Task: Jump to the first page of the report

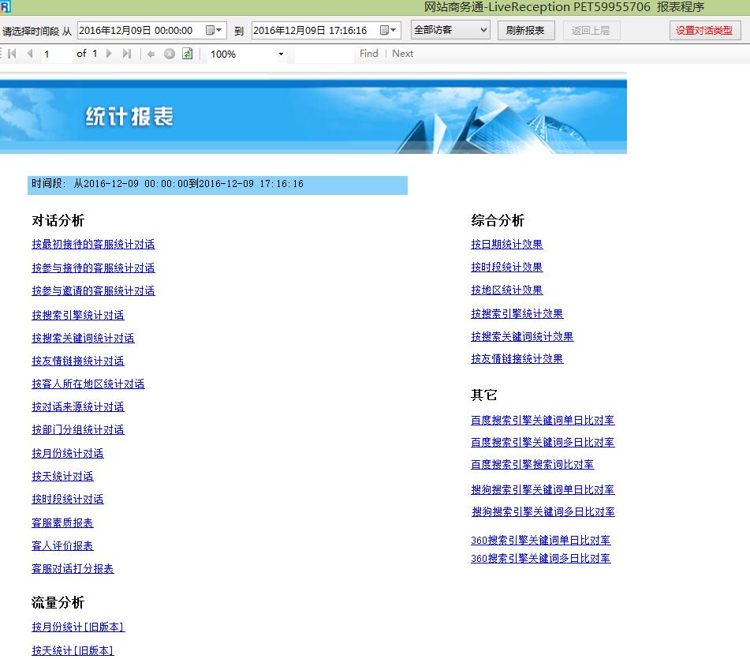Action: (11, 54)
